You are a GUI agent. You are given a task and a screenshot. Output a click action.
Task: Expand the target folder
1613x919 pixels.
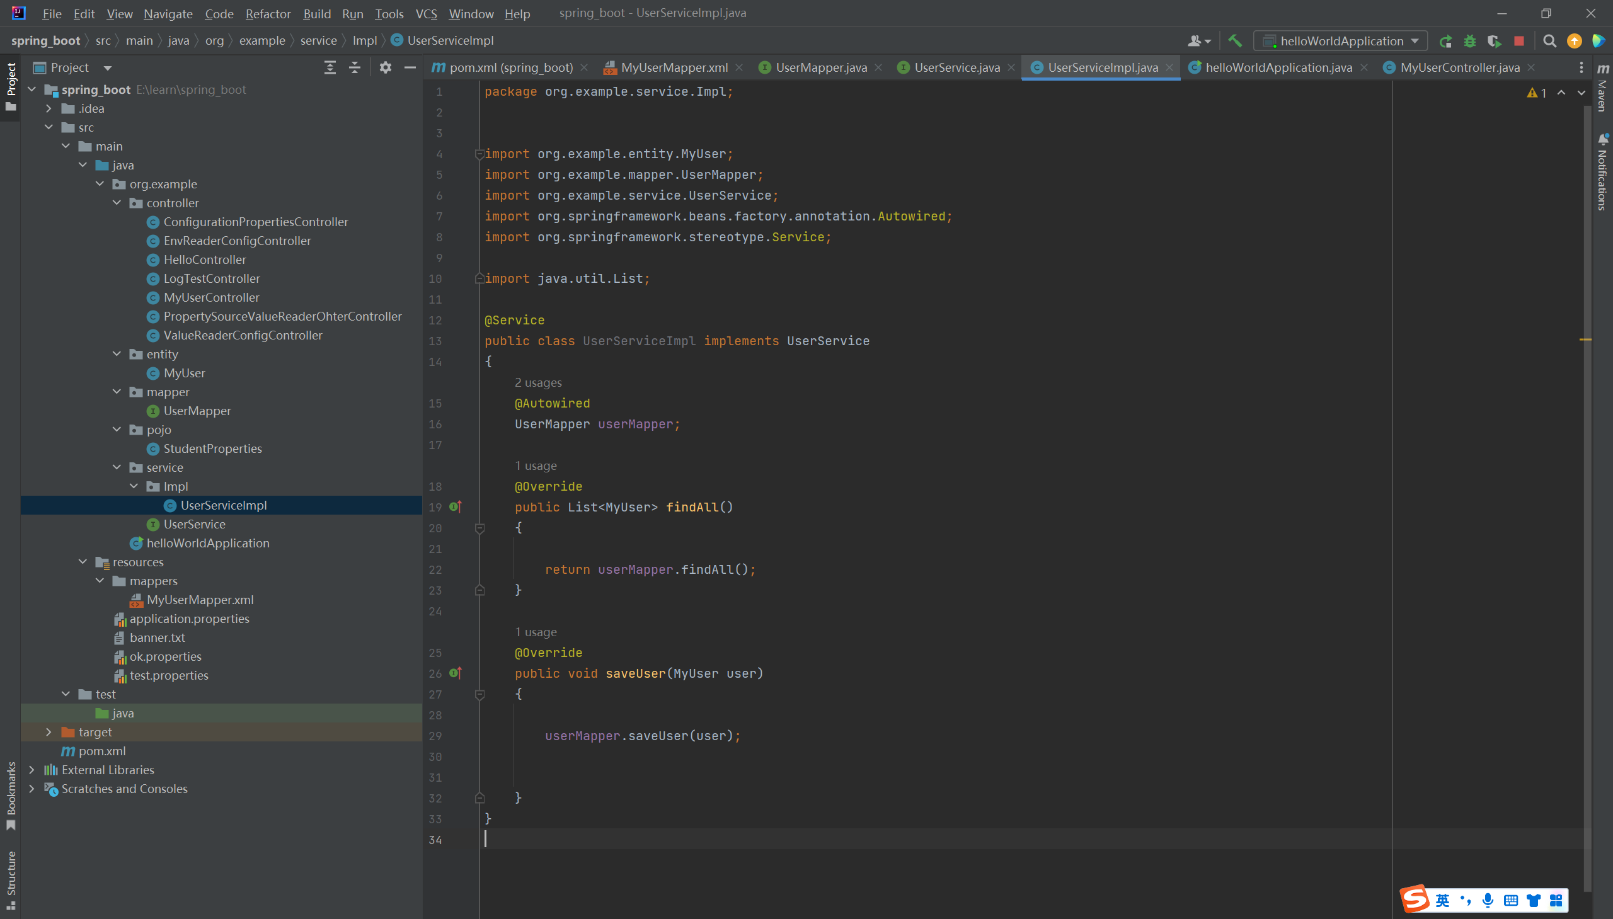[49, 732]
